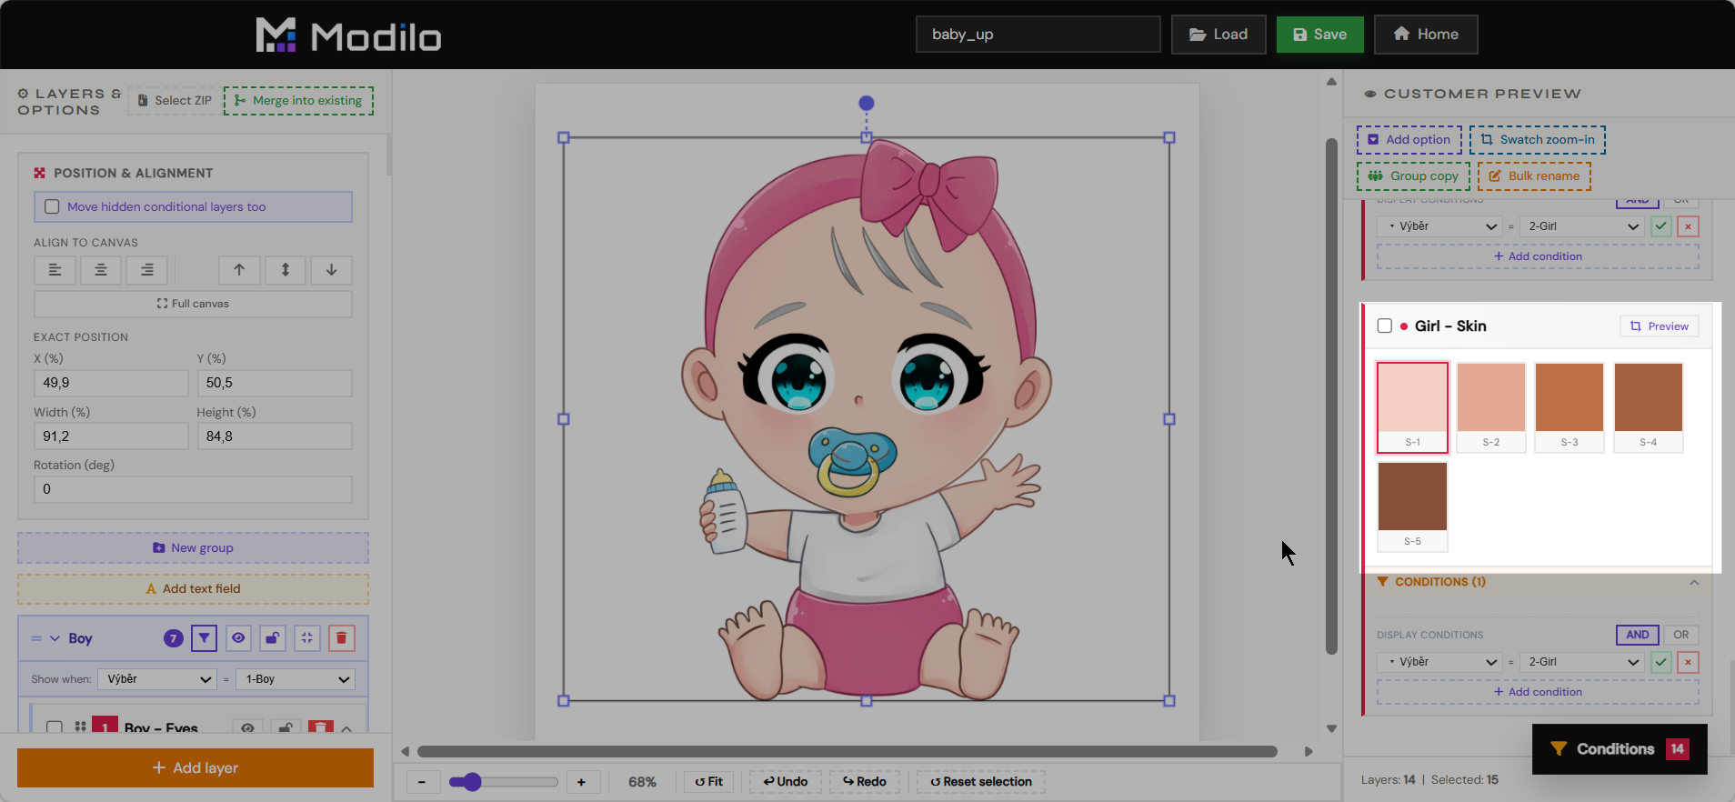Check the Girl – Skin option checkbox
The height and width of the screenshot is (802, 1735).
(1385, 326)
